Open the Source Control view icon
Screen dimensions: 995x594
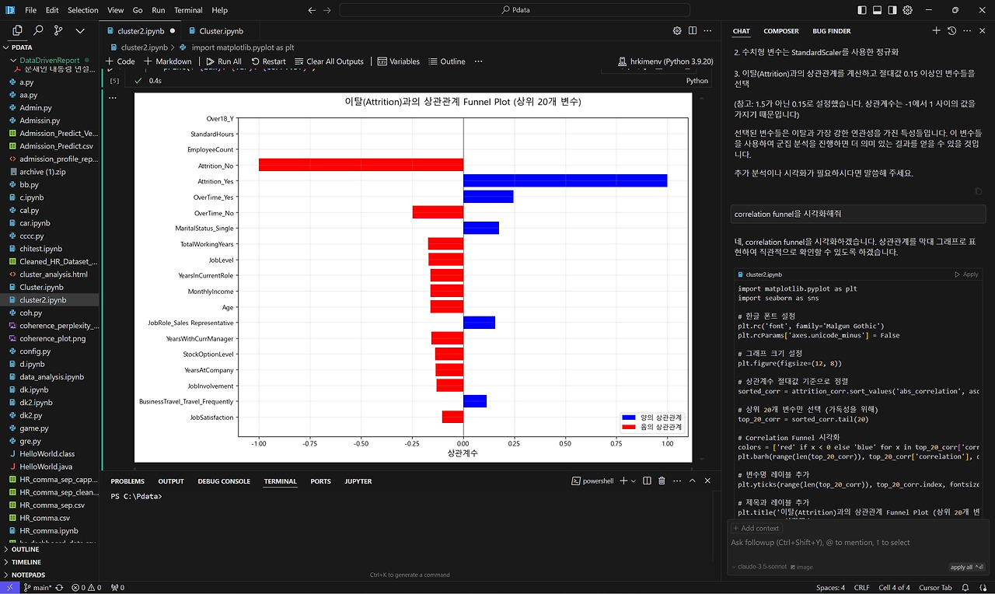click(58, 31)
